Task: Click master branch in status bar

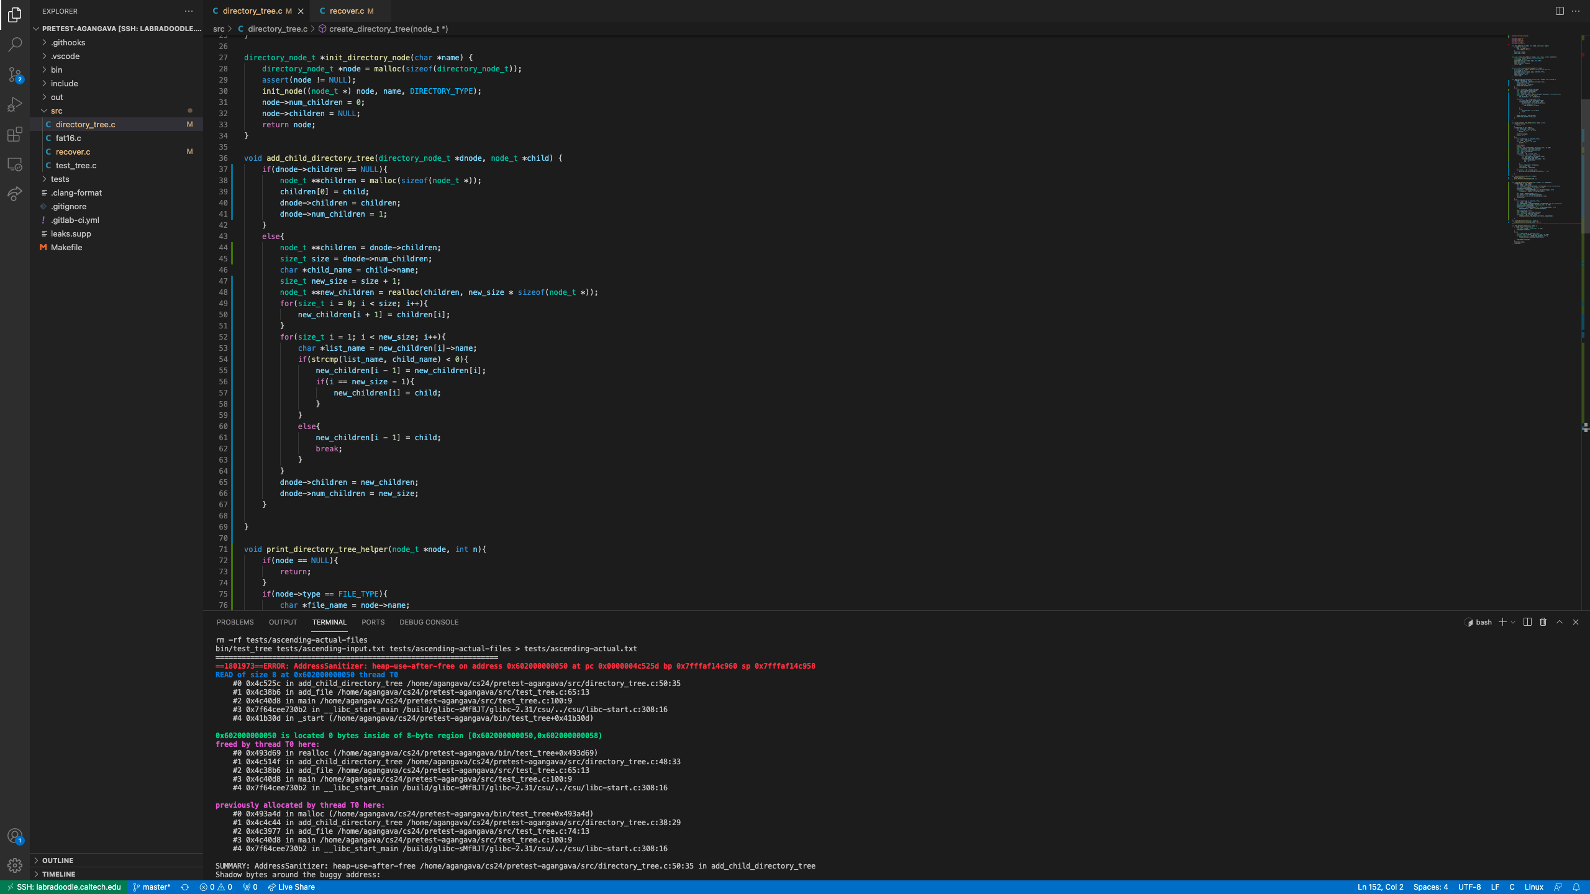Action: tap(152, 887)
